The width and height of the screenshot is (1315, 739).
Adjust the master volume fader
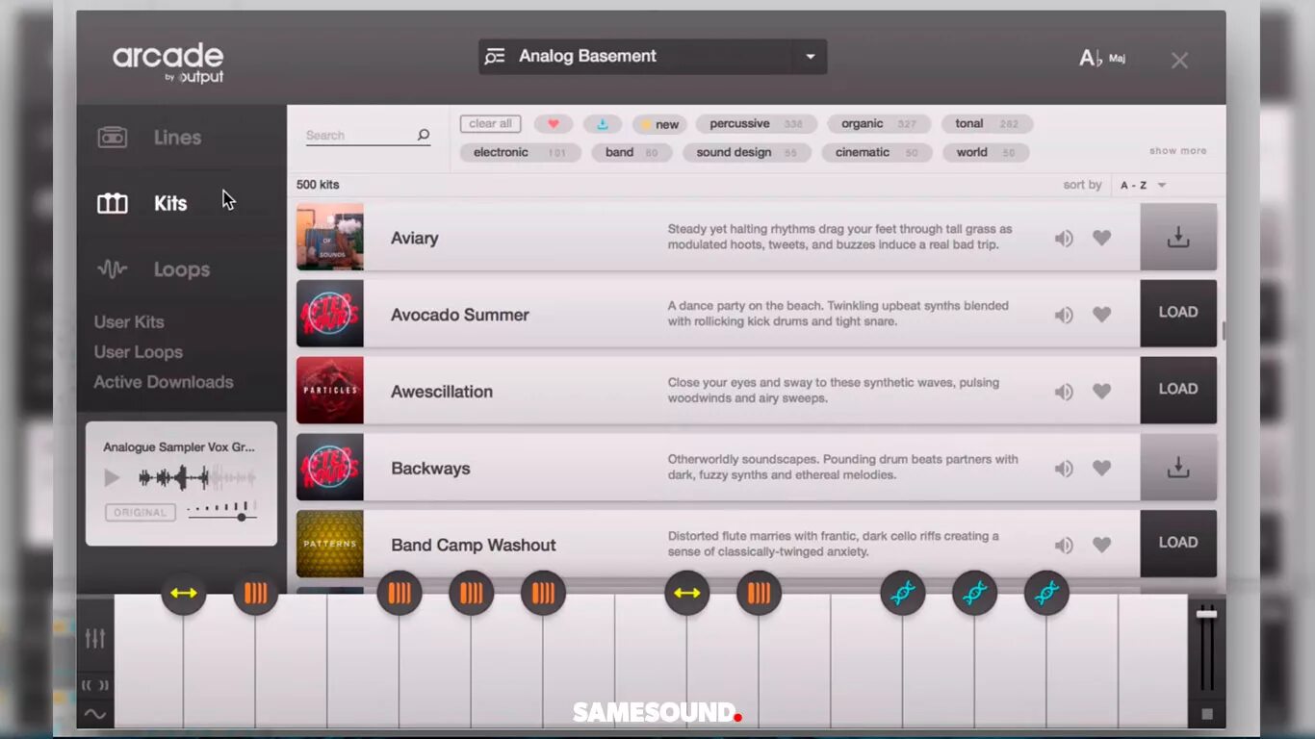(1206, 614)
